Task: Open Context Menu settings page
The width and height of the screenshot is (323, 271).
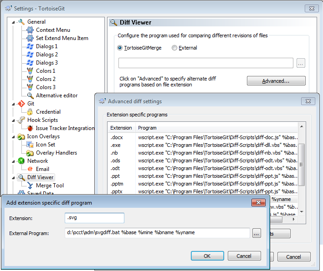Action: 53,30
